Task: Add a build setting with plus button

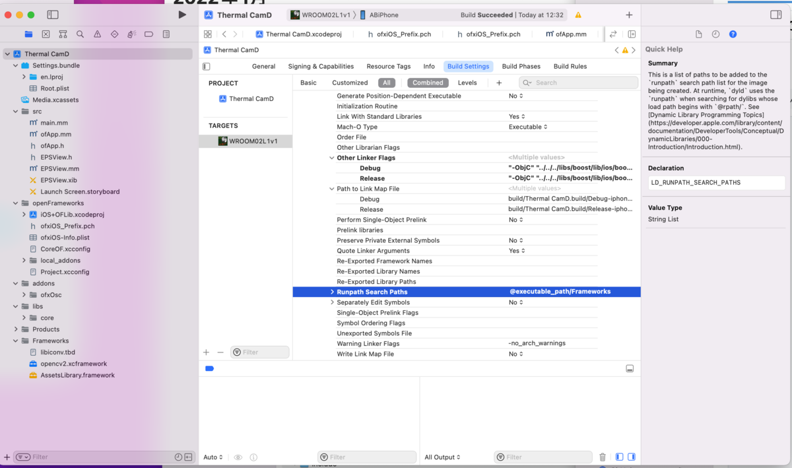Action: pyautogui.click(x=499, y=83)
